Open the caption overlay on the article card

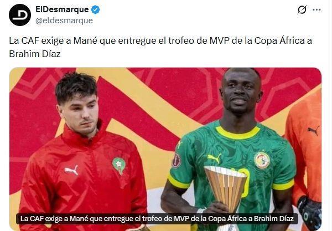pyautogui.click(x=157, y=218)
